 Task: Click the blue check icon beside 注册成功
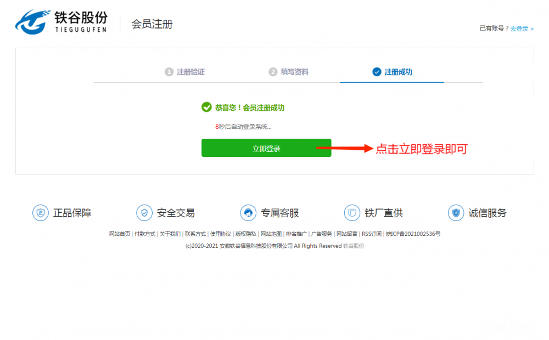click(x=377, y=72)
